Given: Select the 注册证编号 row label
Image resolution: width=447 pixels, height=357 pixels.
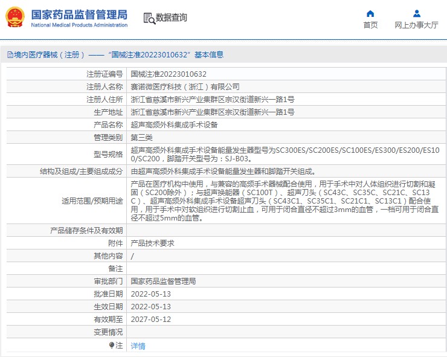Looking at the screenshot, I should (x=105, y=74).
